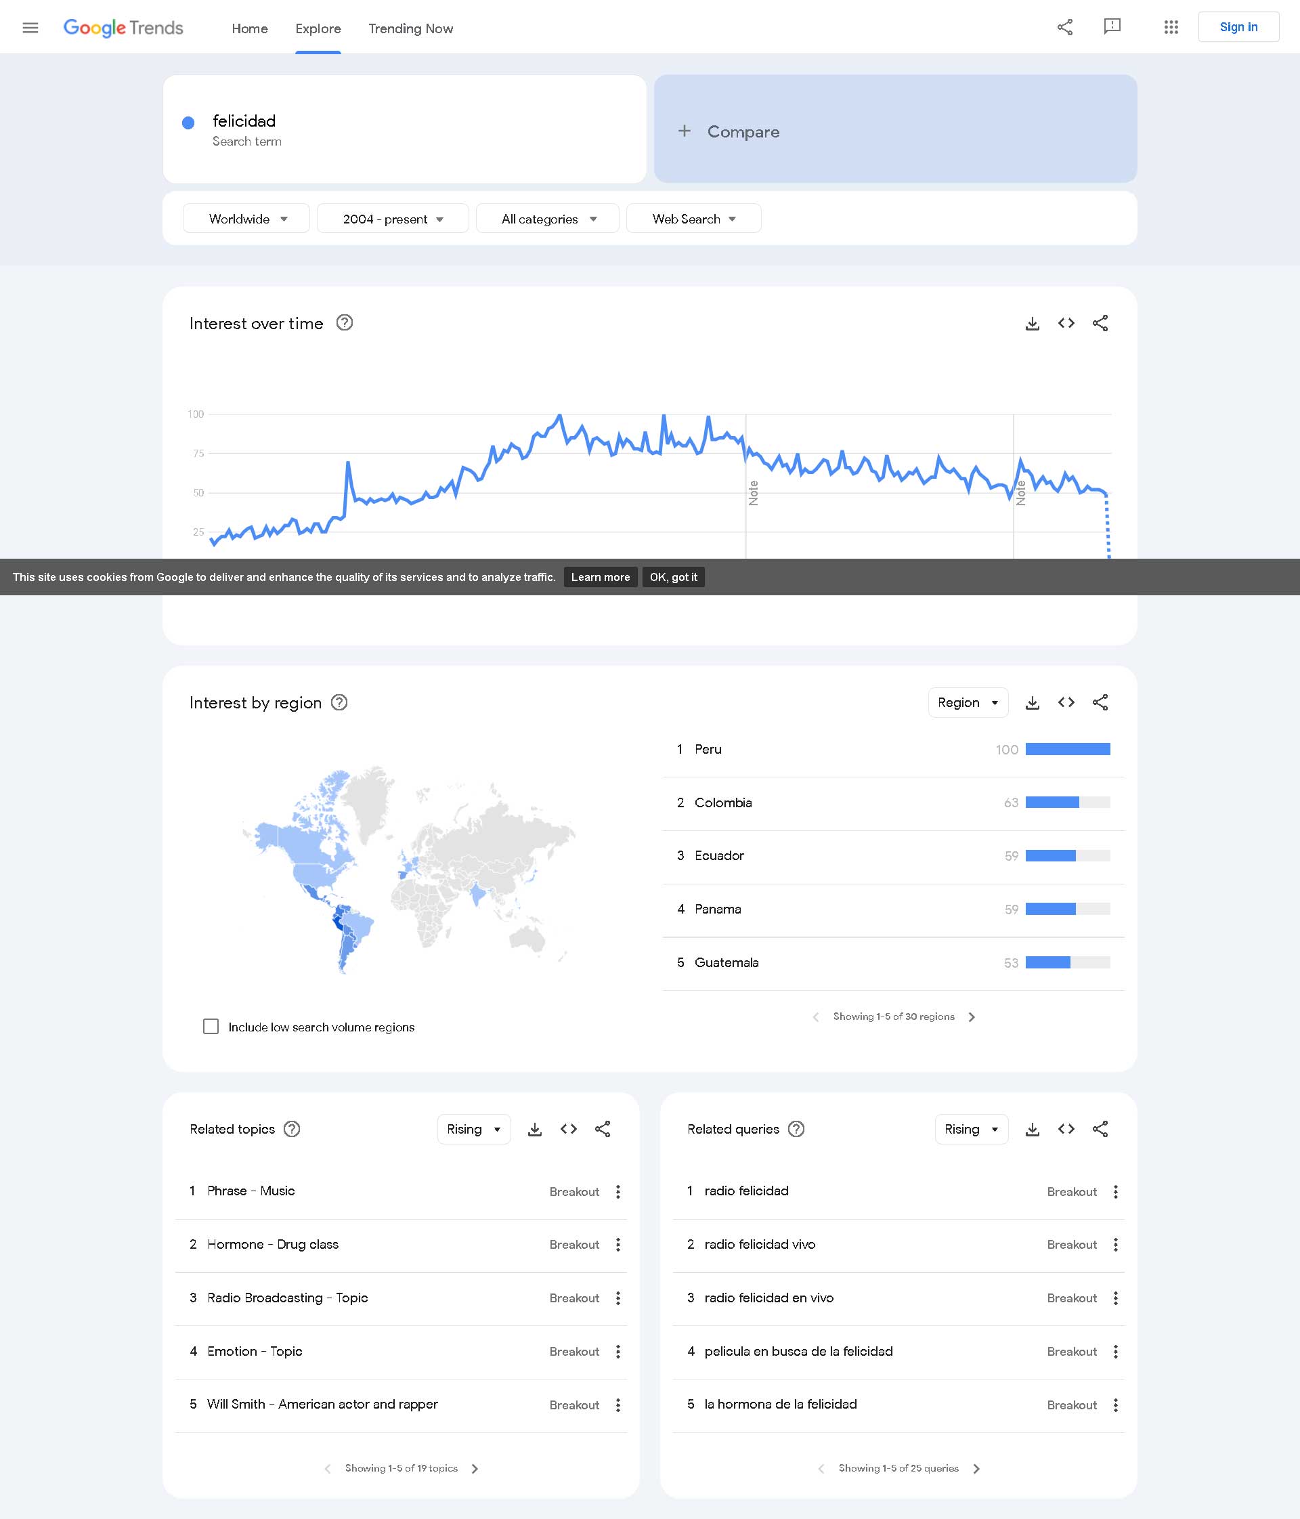1300x1519 pixels.
Task: Share the Interest over time chart
Action: [x=1100, y=323]
